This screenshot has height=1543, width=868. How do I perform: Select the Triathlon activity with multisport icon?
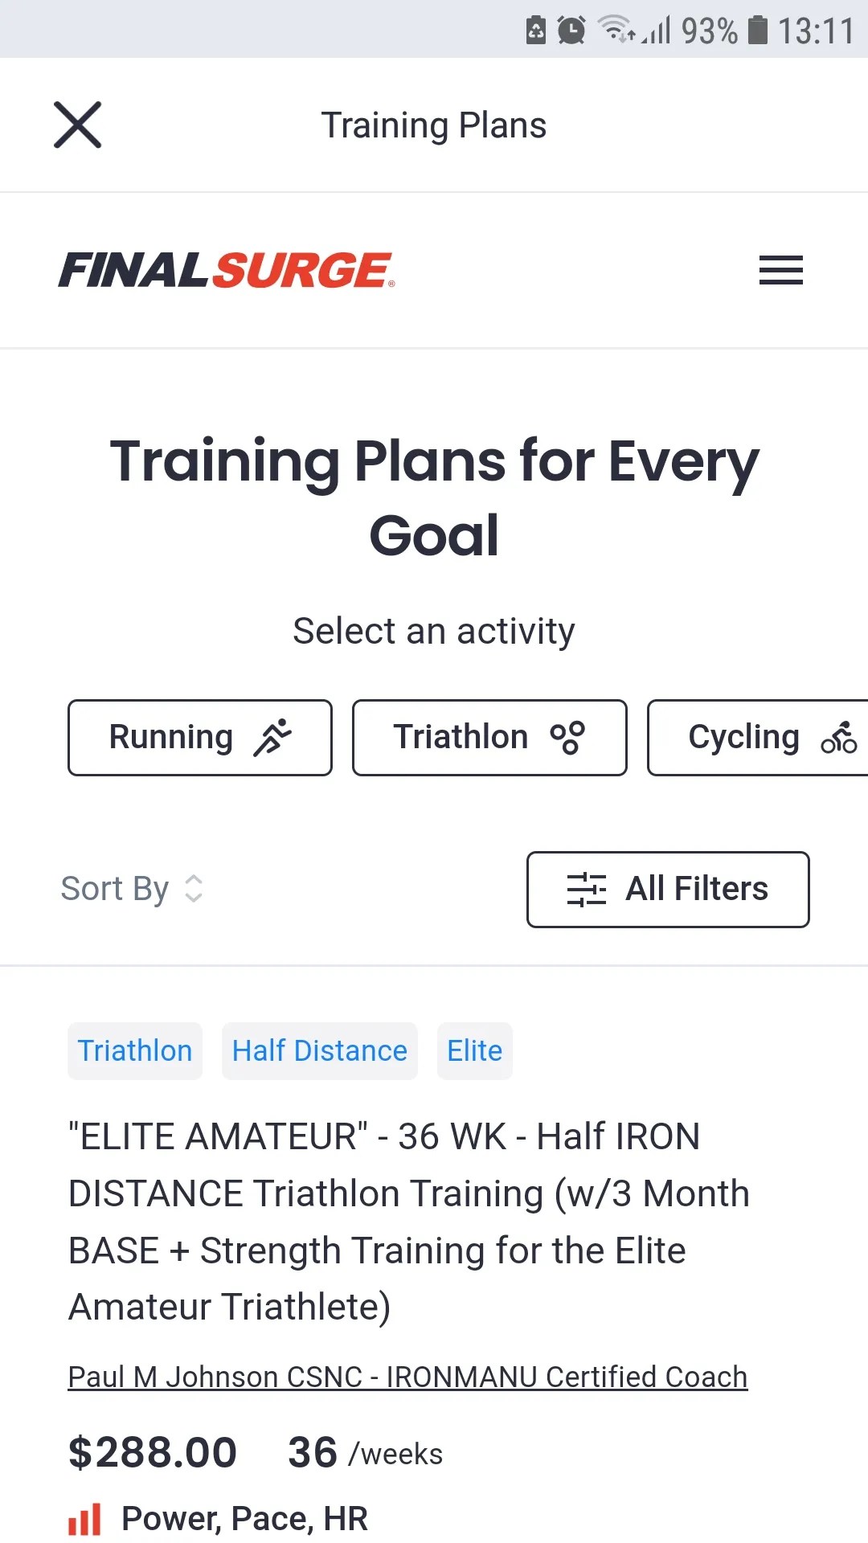pos(489,737)
